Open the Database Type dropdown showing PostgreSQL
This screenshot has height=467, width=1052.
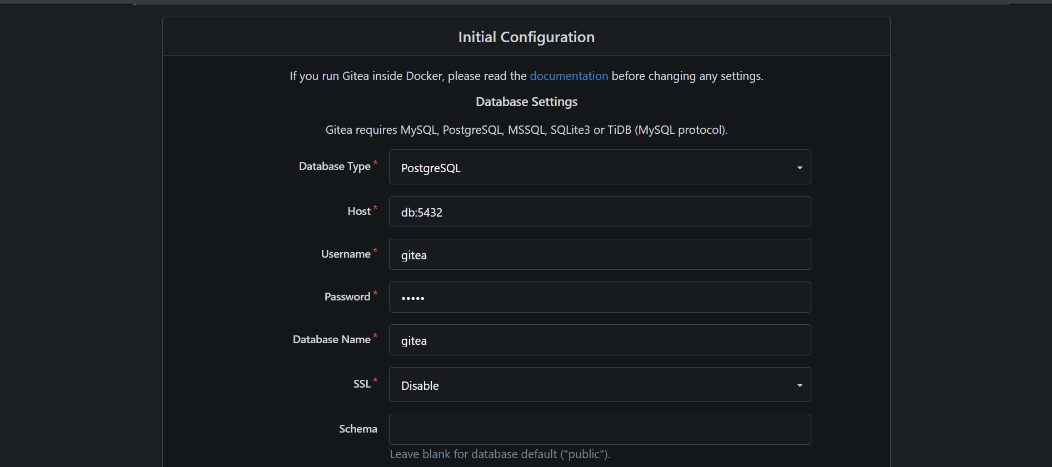pyautogui.click(x=599, y=167)
